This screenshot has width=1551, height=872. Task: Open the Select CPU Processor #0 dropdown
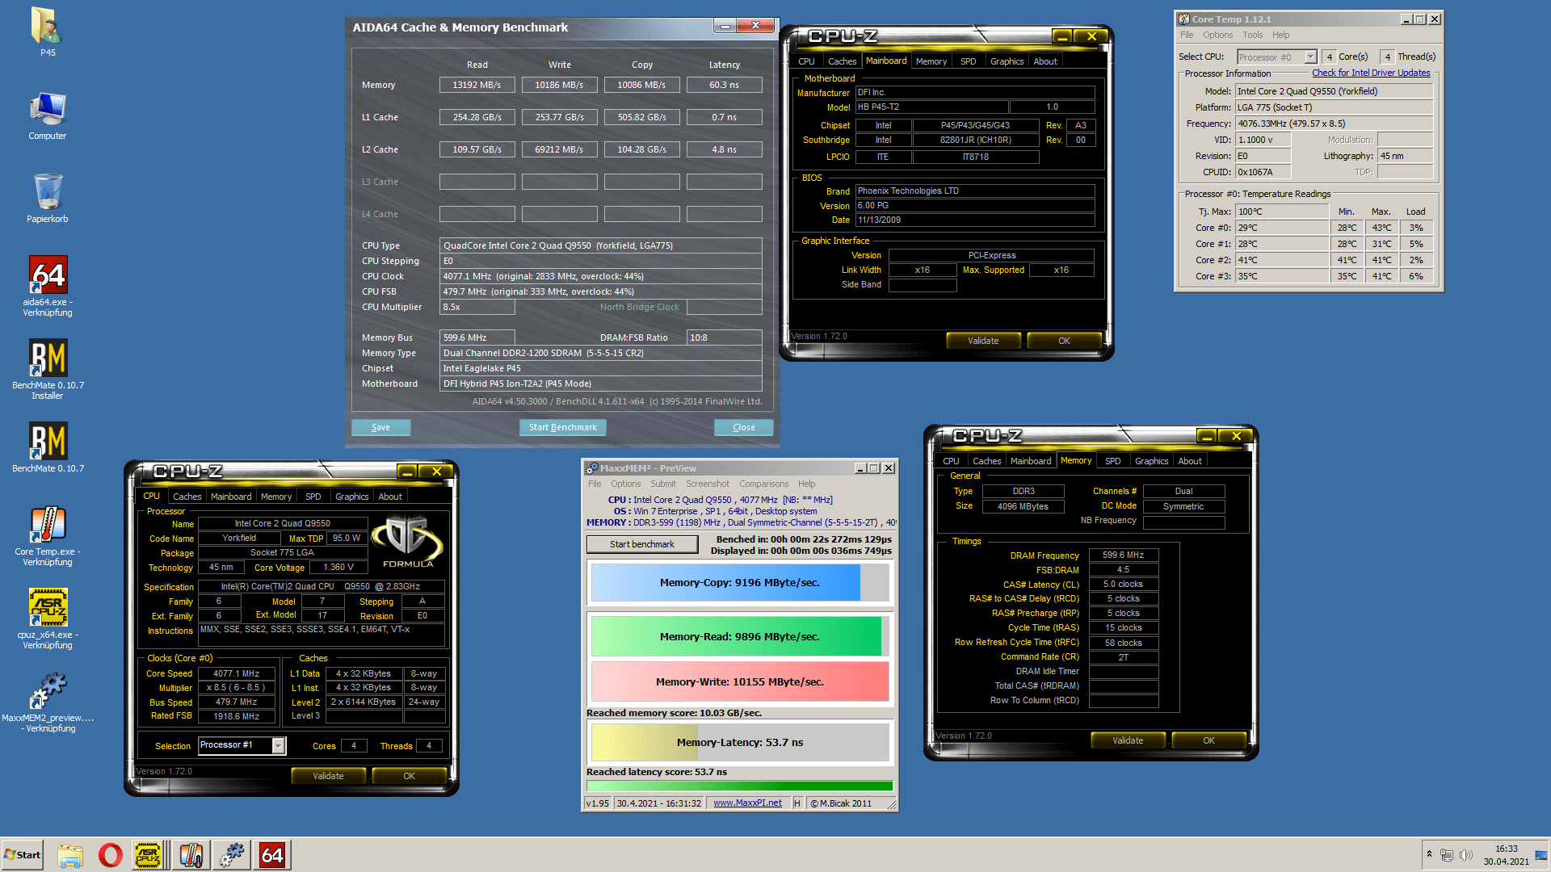1310,57
